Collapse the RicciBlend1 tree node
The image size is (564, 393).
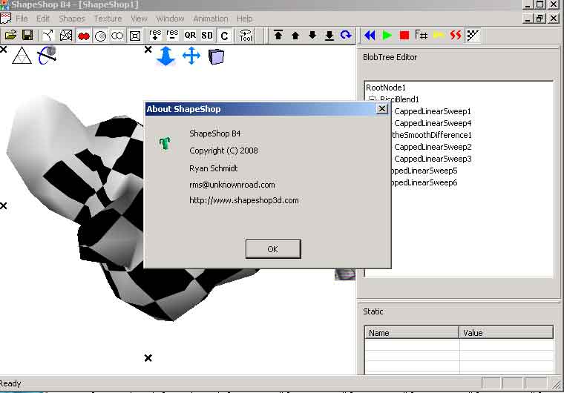373,99
